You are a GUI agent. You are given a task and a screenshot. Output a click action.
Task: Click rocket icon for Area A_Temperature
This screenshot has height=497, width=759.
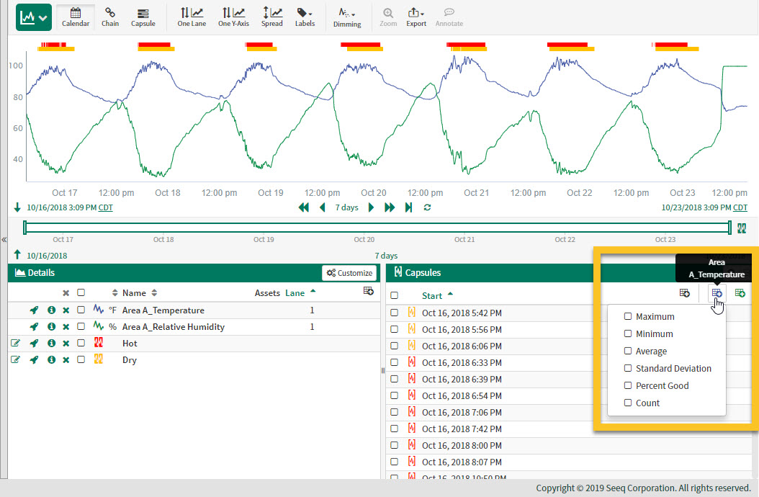click(x=34, y=310)
